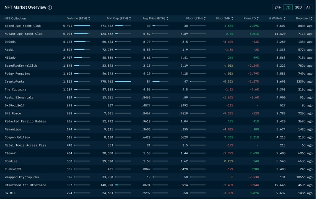Screen dimensions: 316x199
Task: Open the Mutant Ape Yacht Club collection
Action: [24, 34]
